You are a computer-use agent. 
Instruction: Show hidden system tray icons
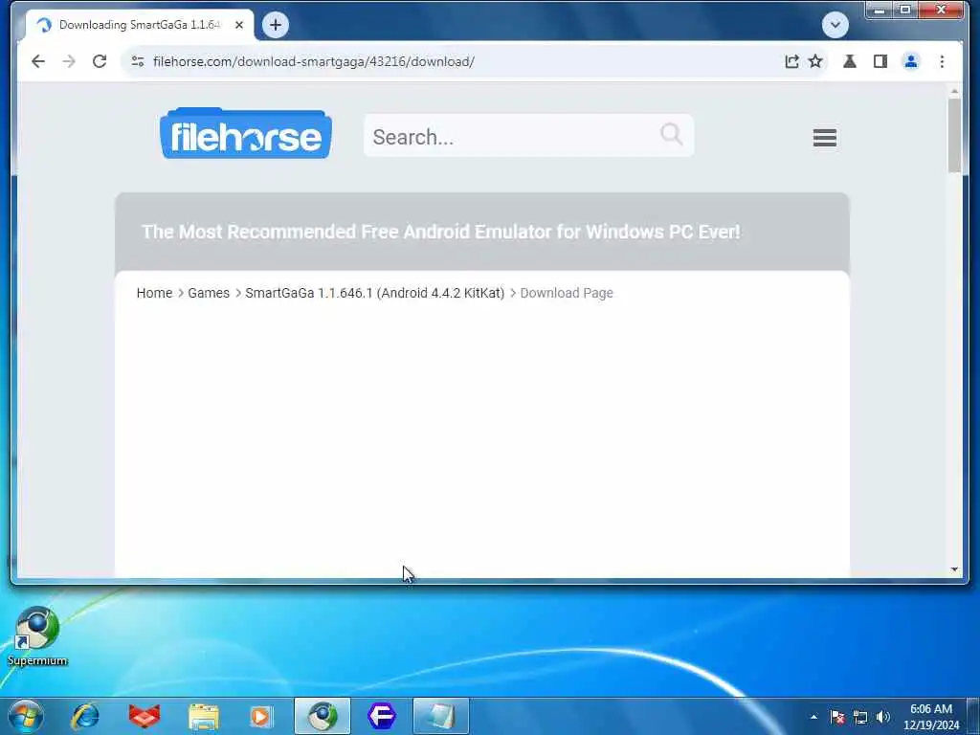[x=813, y=717]
